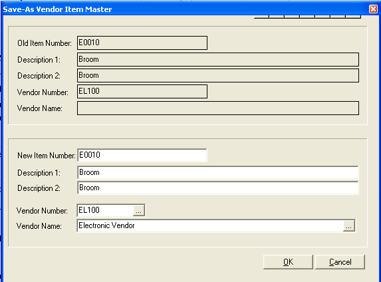This screenshot has width=381, height=282.
Task: Select the old item's read-only Description 1 box
Action: pos(218,60)
